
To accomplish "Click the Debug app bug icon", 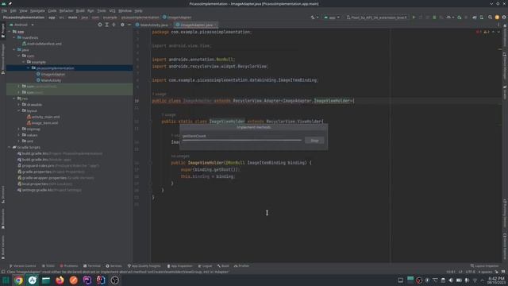I will click(x=434, y=17).
